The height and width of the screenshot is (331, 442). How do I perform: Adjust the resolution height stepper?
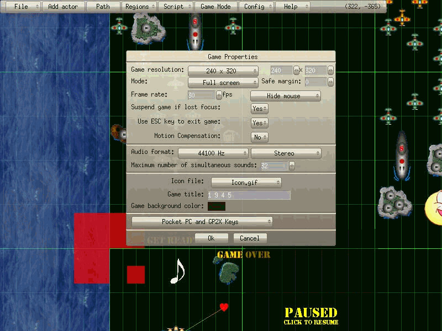click(330, 71)
